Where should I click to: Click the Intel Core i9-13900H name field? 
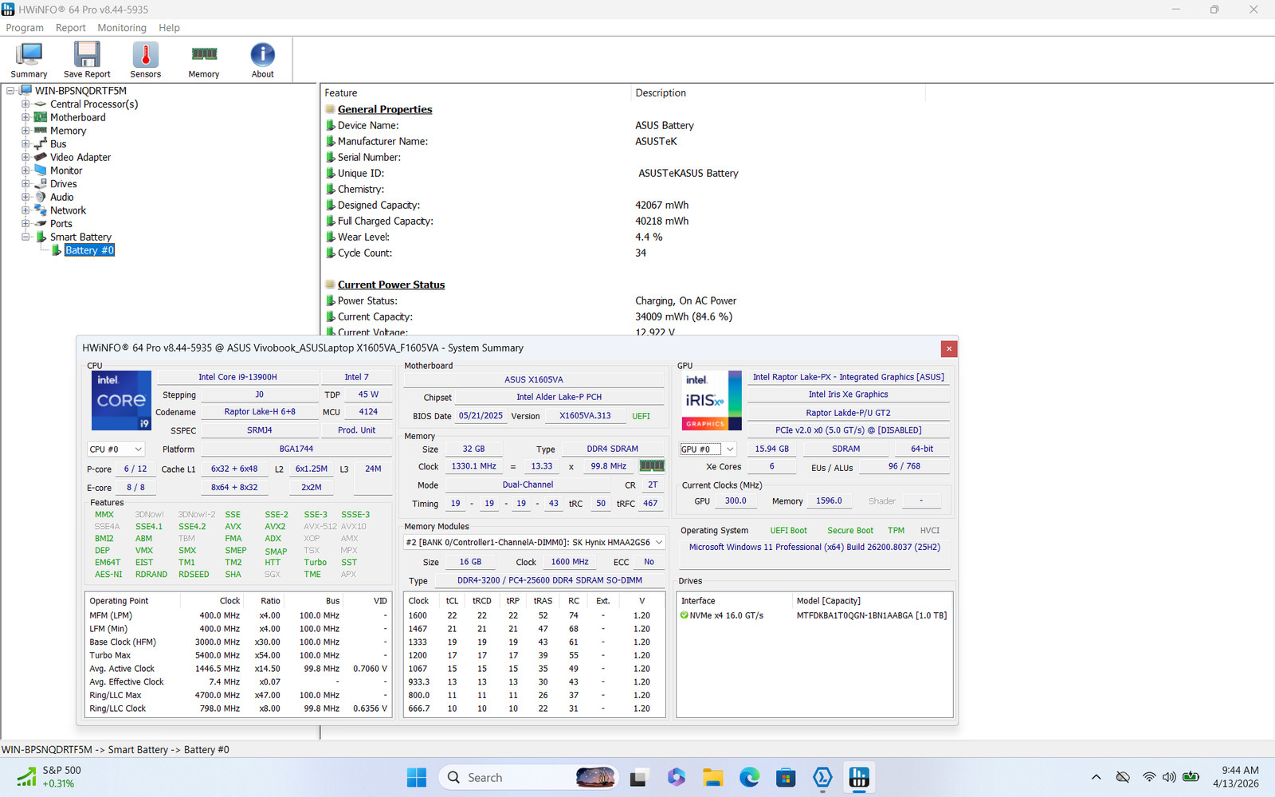(x=237, y=377)
